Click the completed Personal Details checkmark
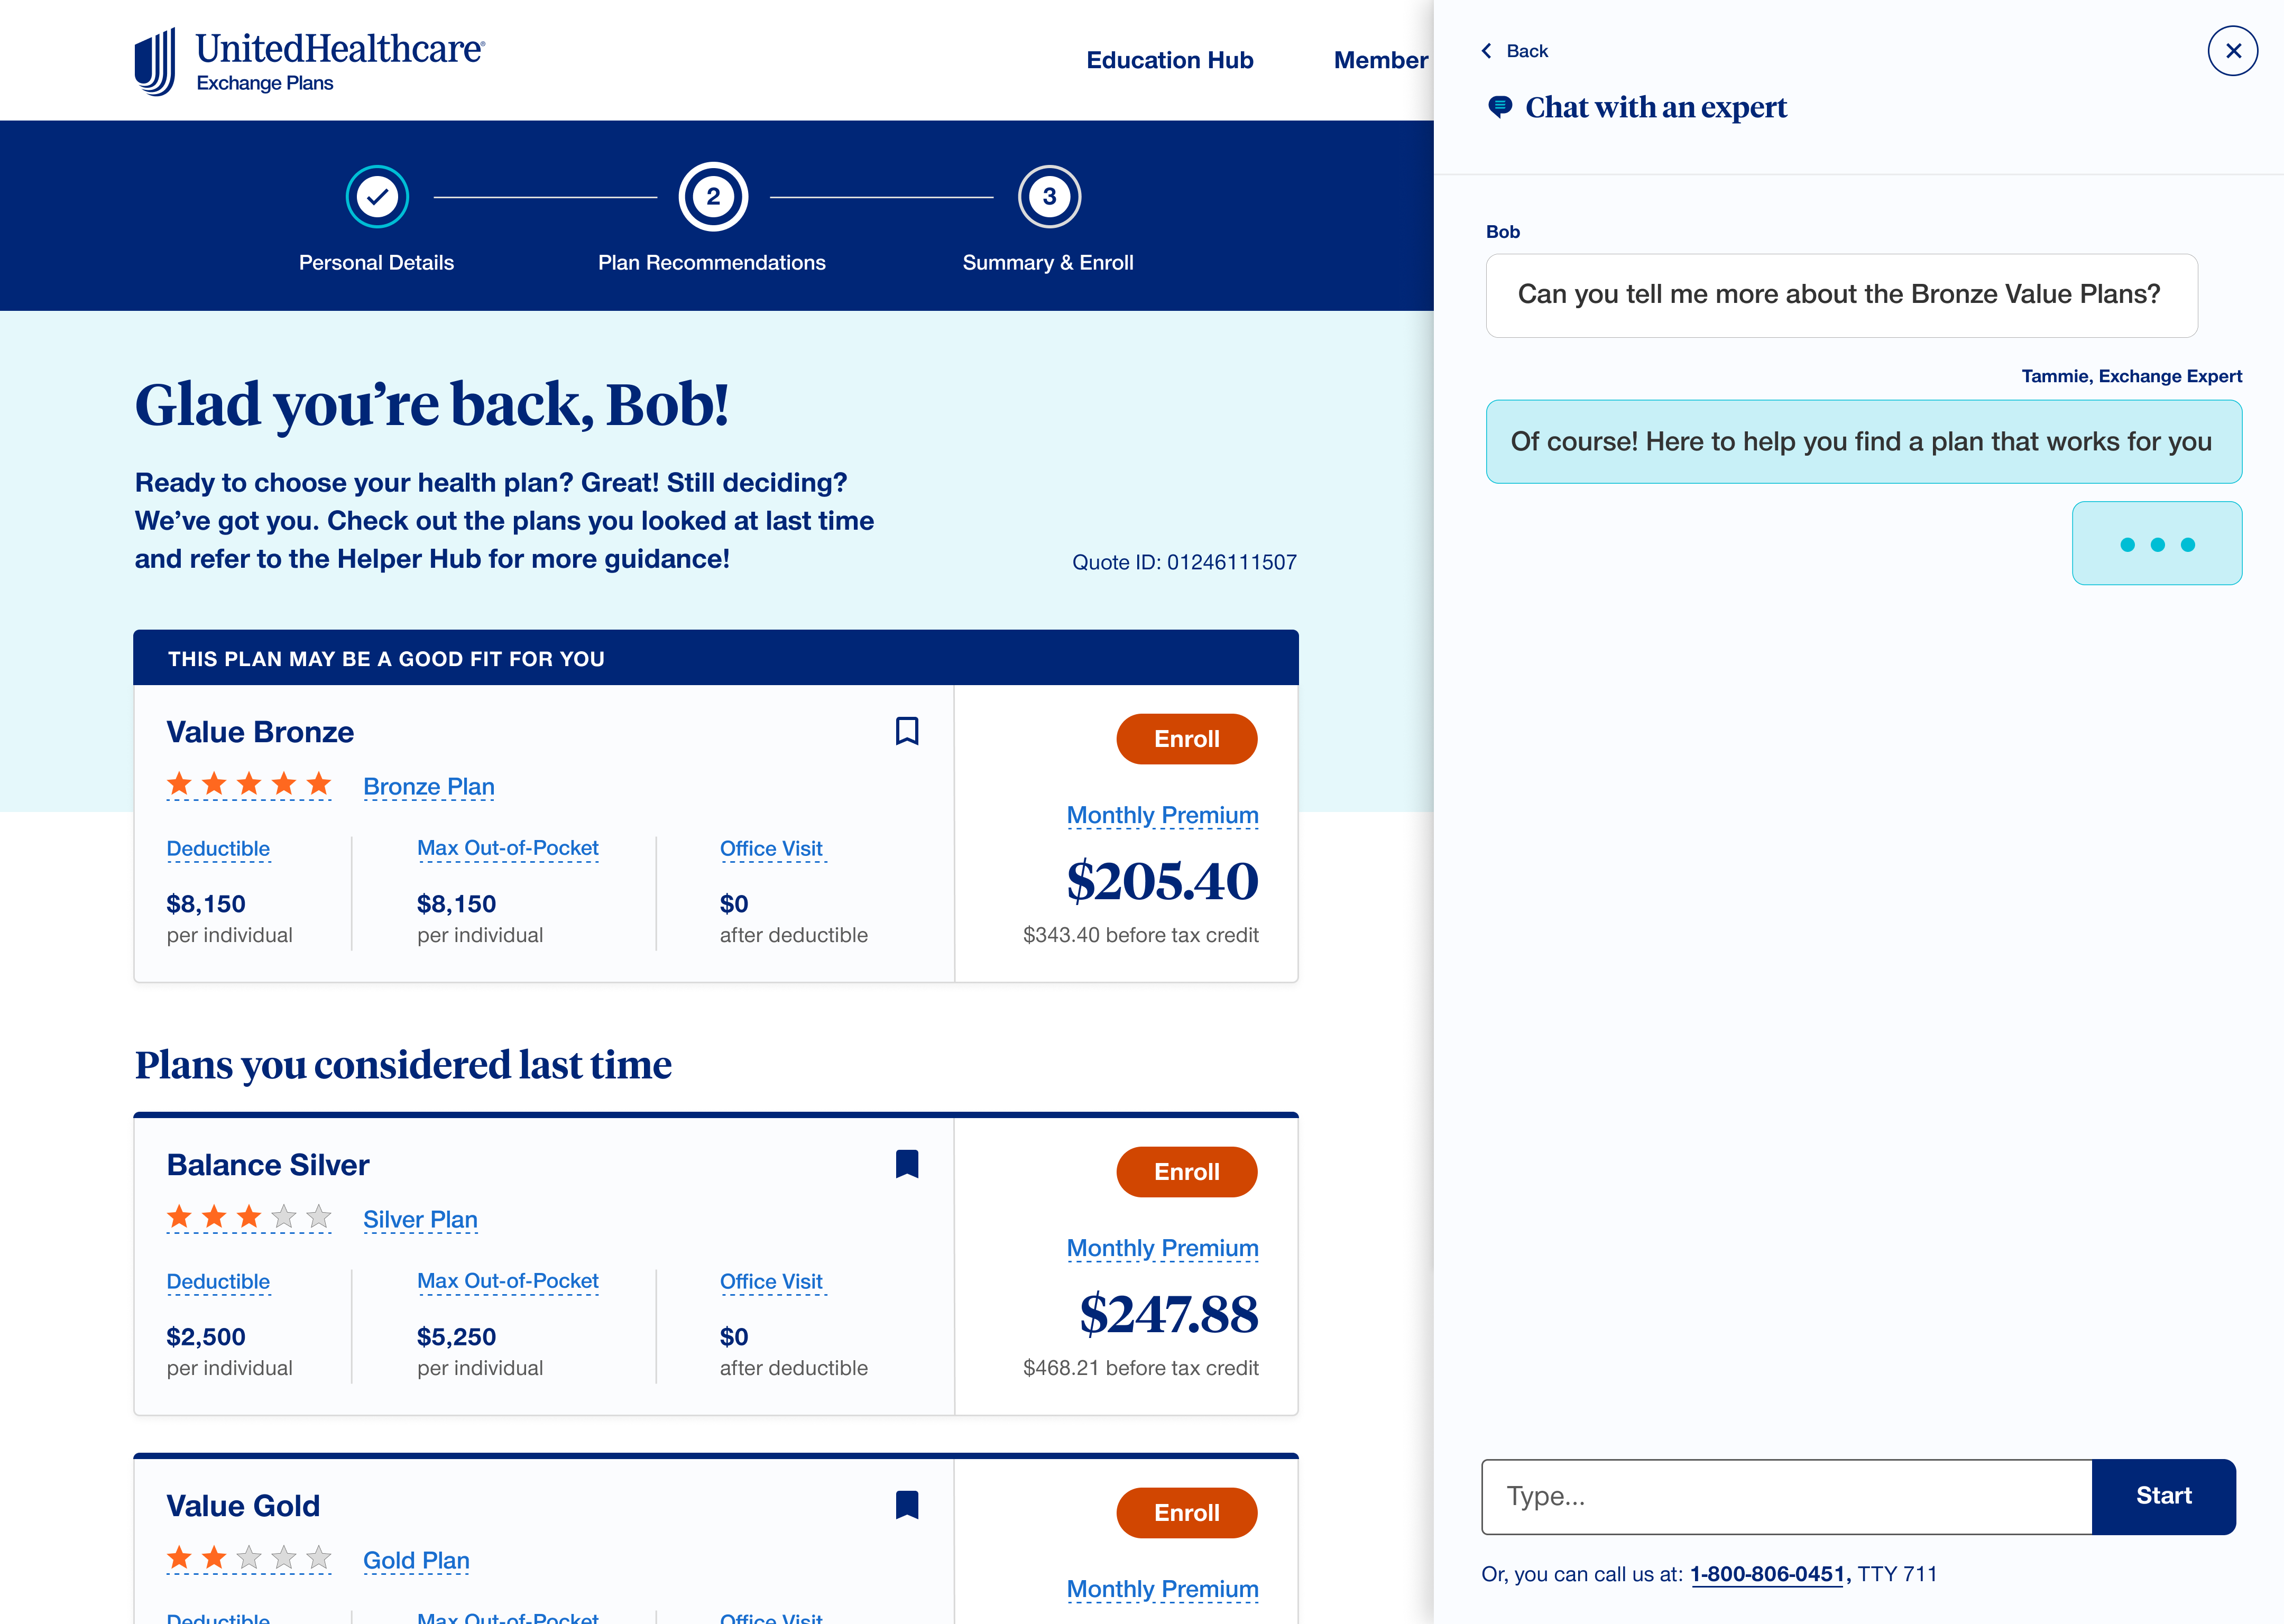Viewport: 2284px width, 1624px height. point(377,198)
